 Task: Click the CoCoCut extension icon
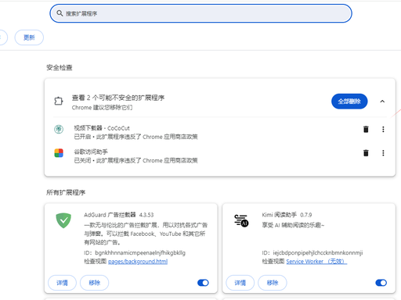(x=59, y=129)
